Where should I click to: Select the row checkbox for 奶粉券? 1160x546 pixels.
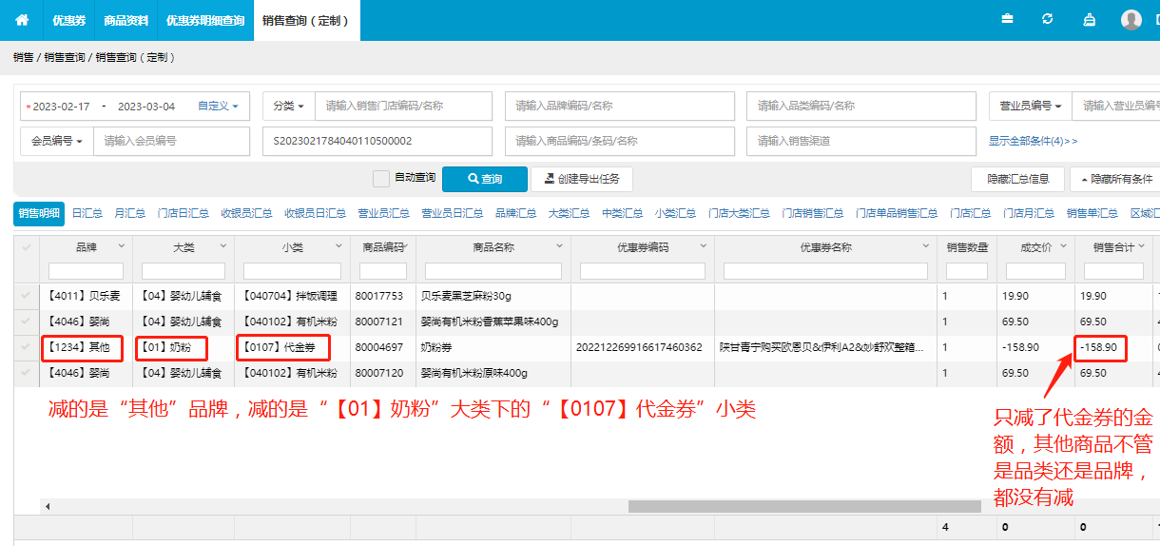click(x=26, y=347)
